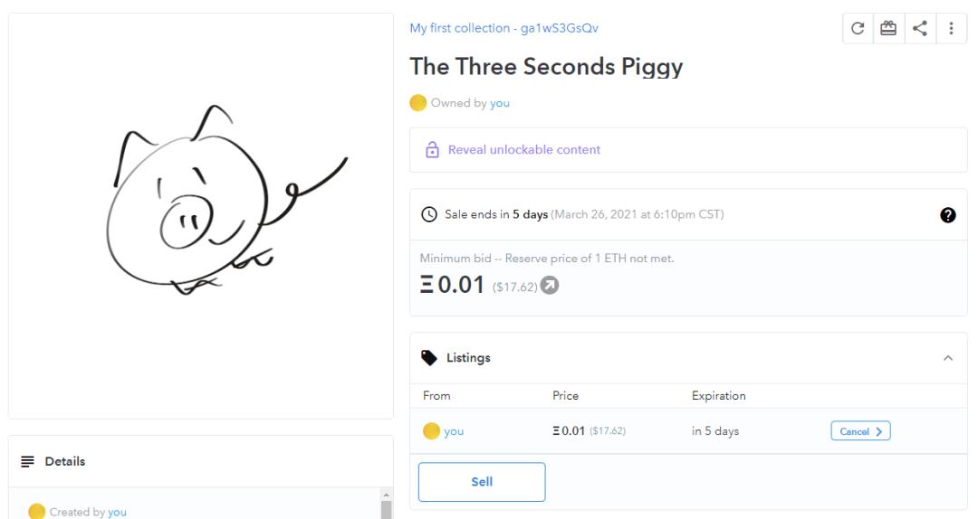Click the Details panel scrollbar

tap(384, 507)
